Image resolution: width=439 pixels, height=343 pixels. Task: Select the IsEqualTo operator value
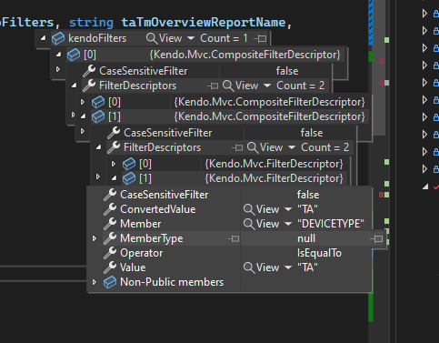point(319,253)
